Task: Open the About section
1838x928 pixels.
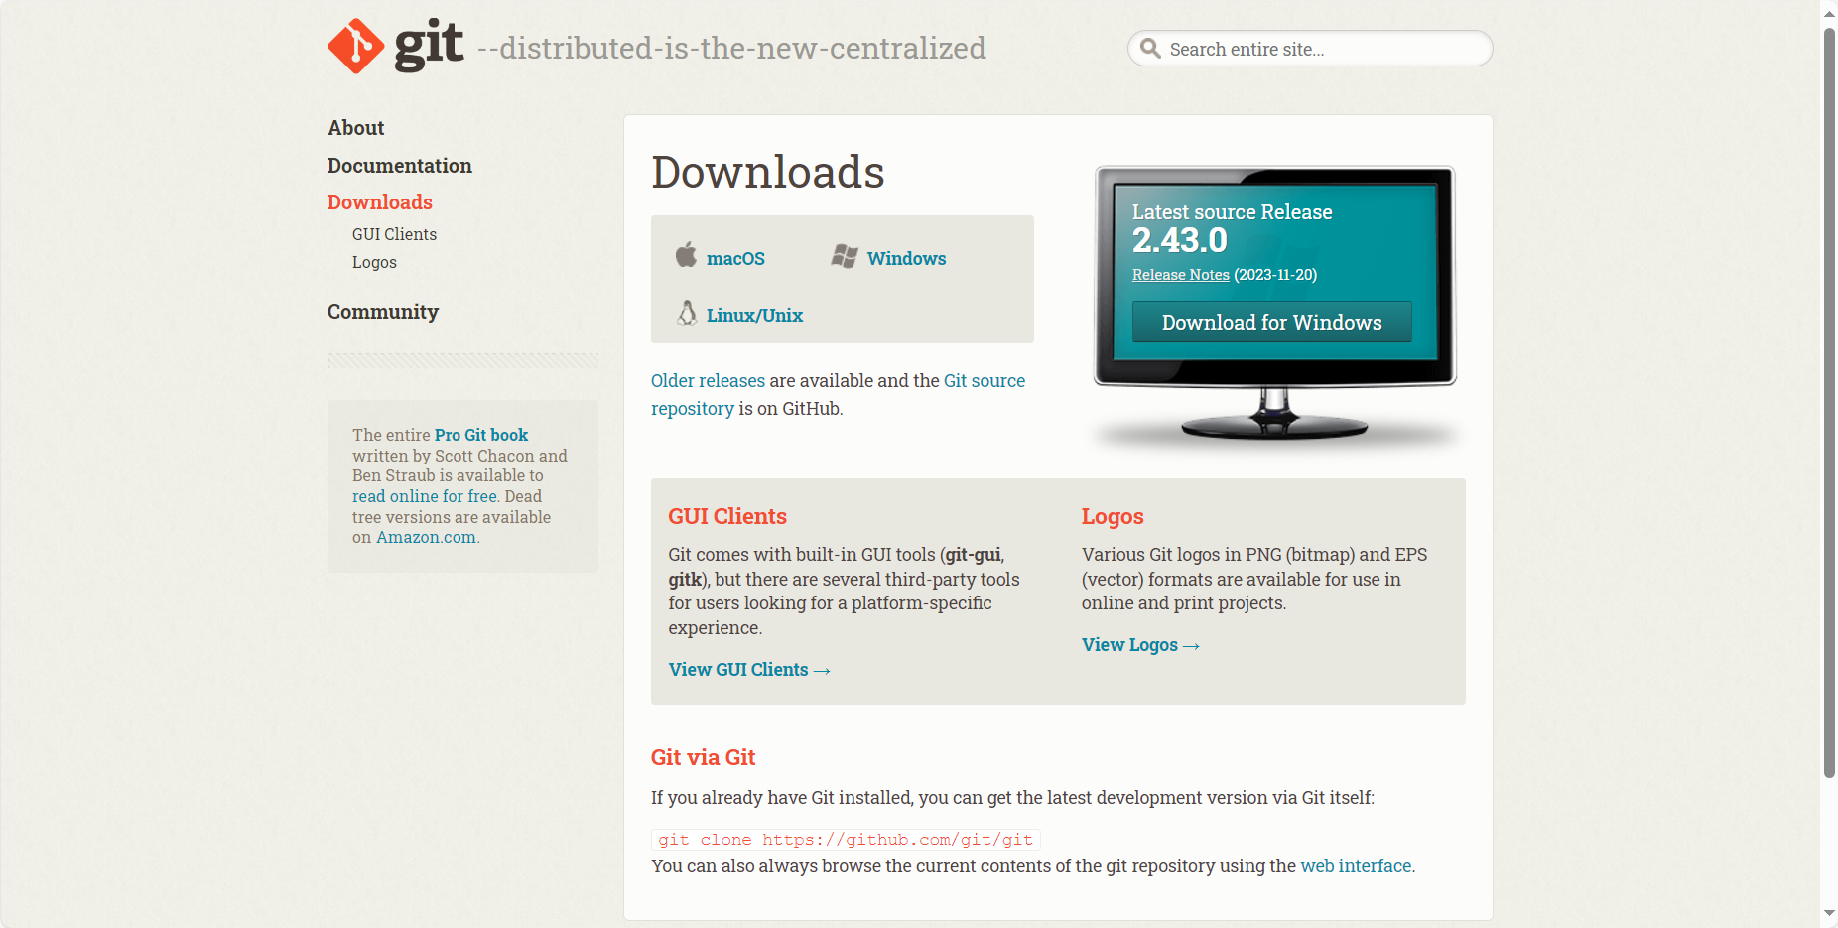Action: (356, 128)
